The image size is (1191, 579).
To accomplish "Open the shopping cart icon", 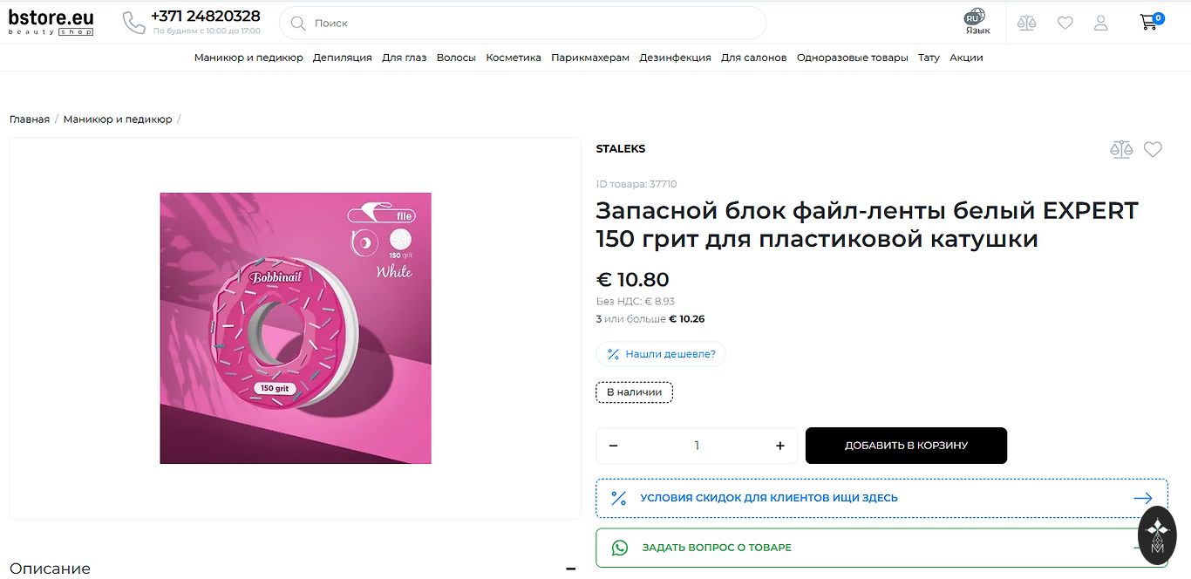I will coord(1150,23).
